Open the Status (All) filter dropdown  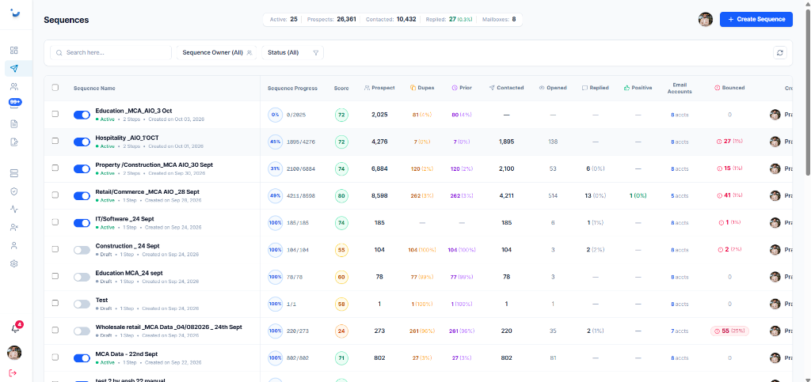point(293,53)
